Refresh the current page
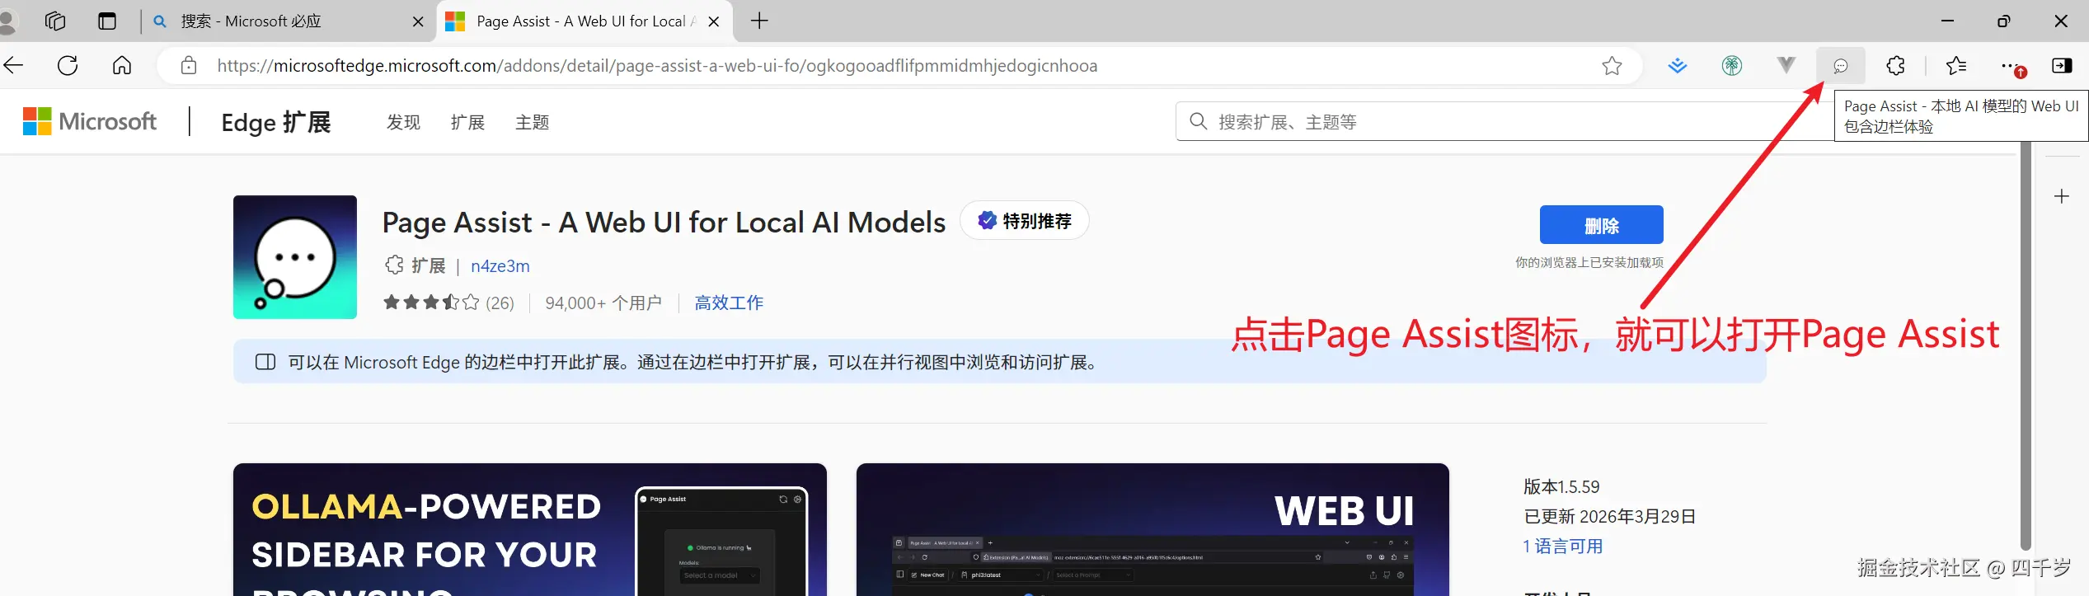2089x596 pixels. click(68, 65)
